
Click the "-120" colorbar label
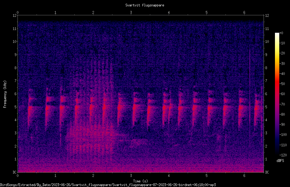point(283,155)
